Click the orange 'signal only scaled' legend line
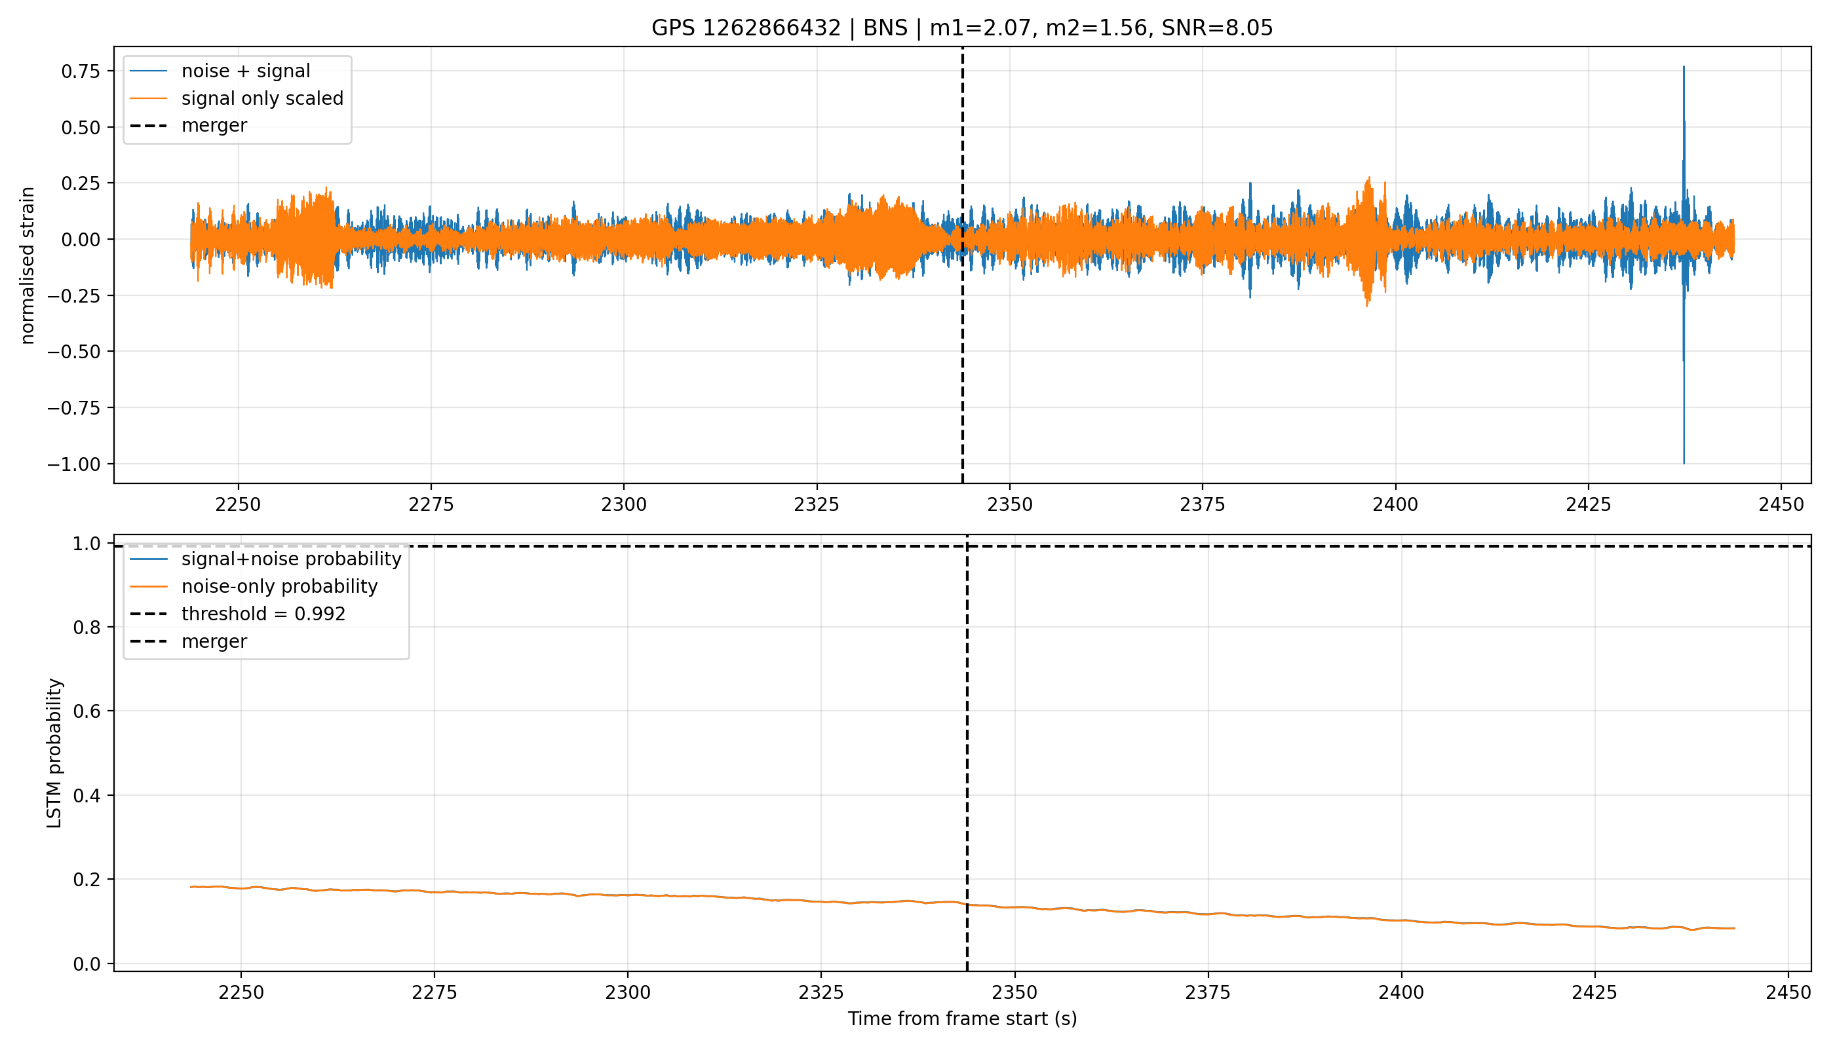The width and height of the screenshot is (1835, 1048). (x=148, y=99)
